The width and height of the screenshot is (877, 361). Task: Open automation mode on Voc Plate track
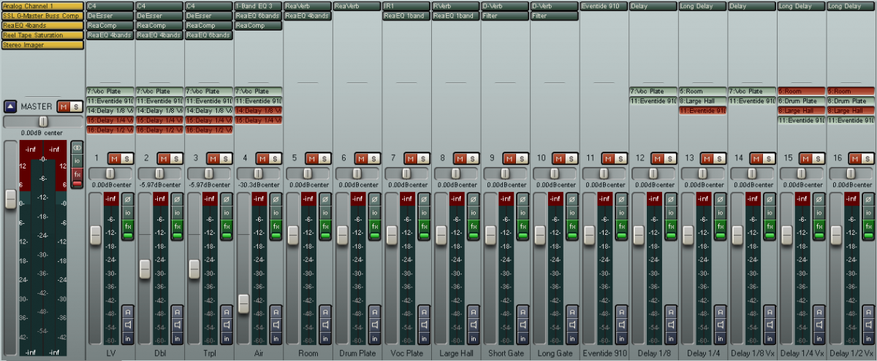tap(423, 311)
